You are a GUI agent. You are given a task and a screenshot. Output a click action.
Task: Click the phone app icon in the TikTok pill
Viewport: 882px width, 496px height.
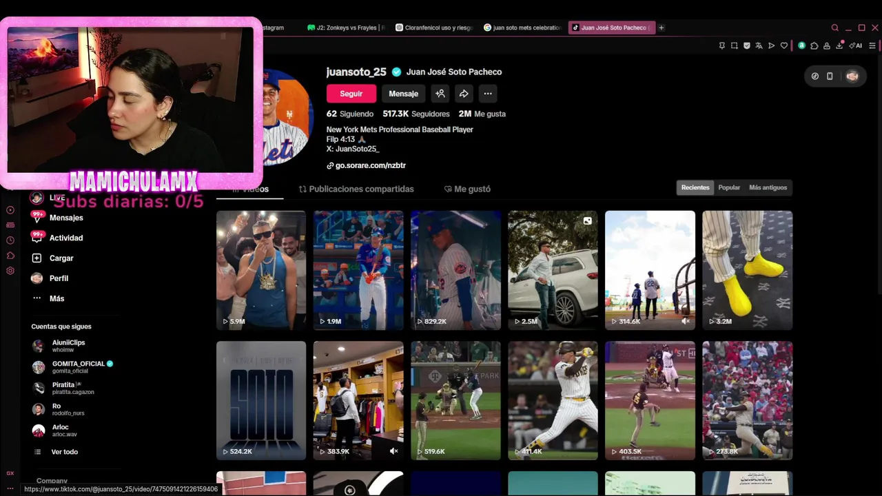(830, 76)
